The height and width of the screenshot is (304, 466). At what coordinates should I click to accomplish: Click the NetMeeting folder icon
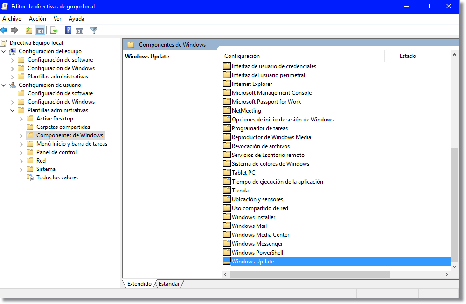pyautogui.click(x=227, y=110)
